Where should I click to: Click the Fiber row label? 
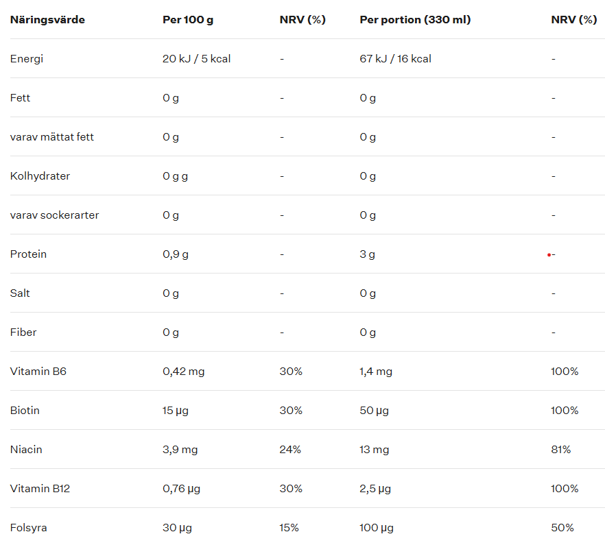[23, 332]
